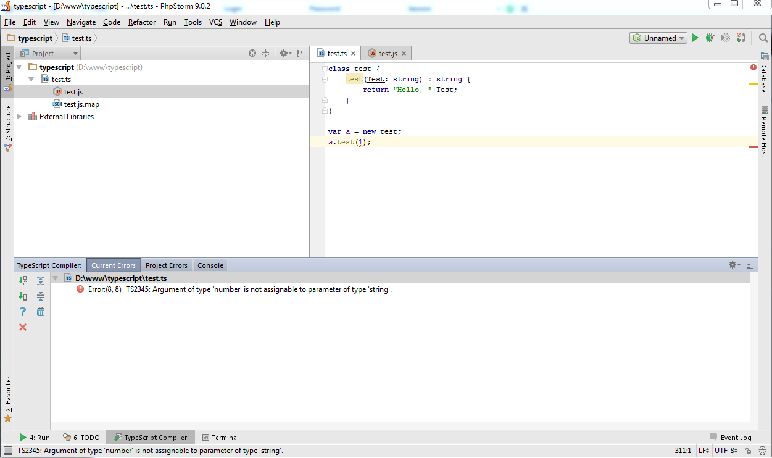Open the Event Log
The width and height of the screenshot is (772, 458).
[x=731, y=438]
